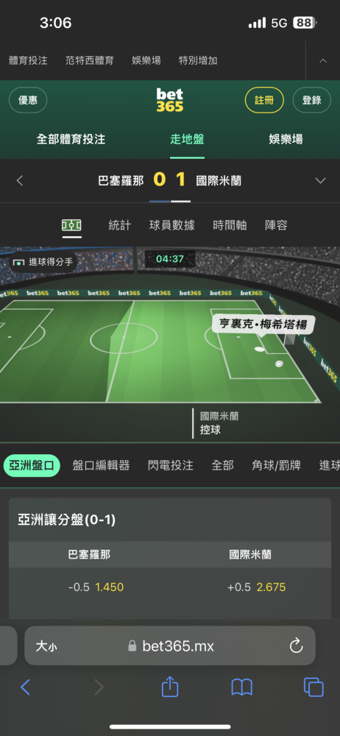Expand the match selector down chevron
340x736 pixels.
tap(320, 181)
